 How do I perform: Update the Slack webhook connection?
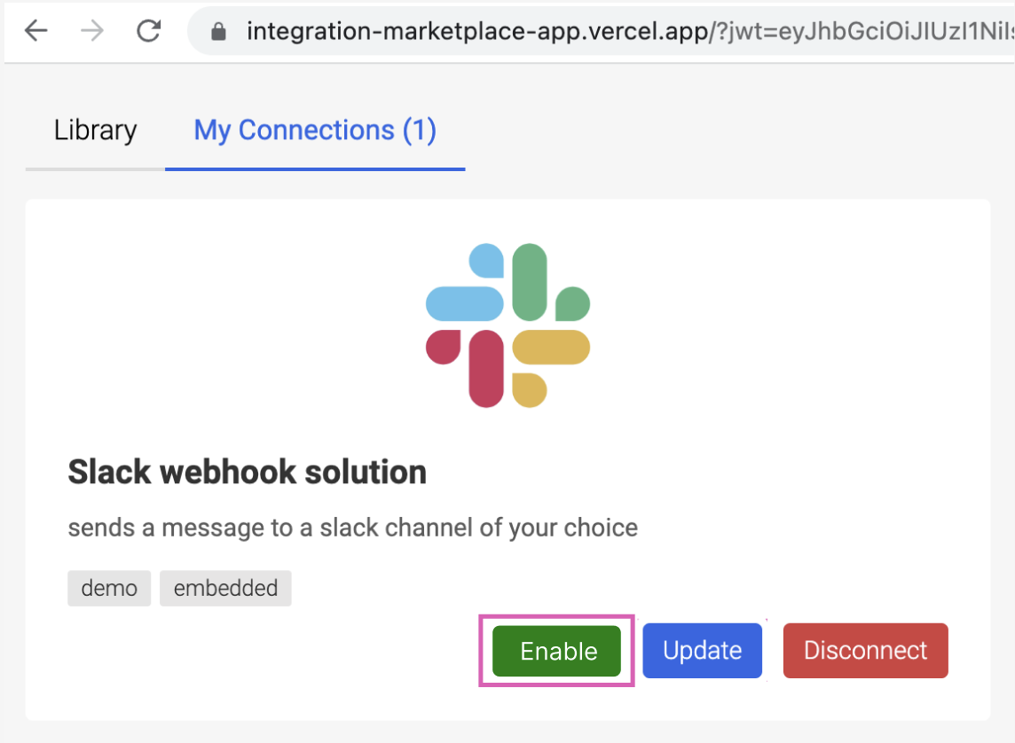point(702,650)
